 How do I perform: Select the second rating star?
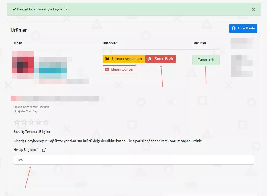click(x=24, y=122)
